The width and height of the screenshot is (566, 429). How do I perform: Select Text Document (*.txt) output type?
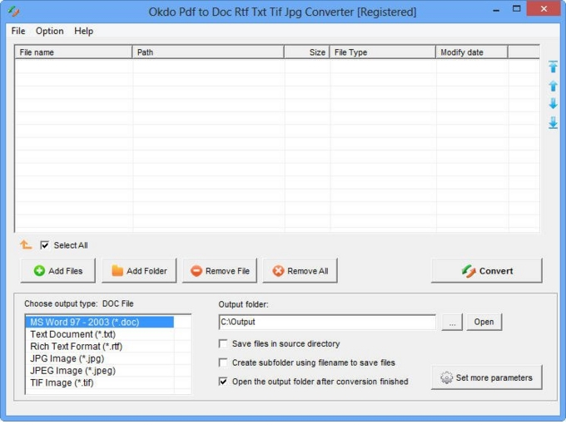[x=99, y=334]
